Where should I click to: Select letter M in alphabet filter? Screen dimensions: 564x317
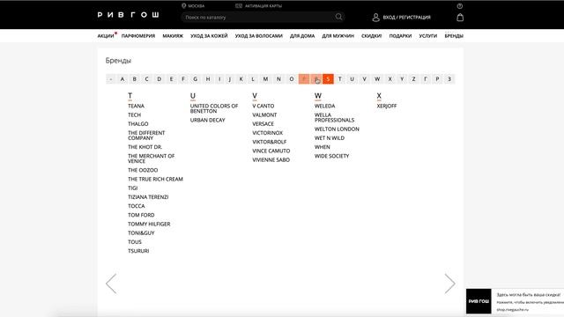coord(265,79)
